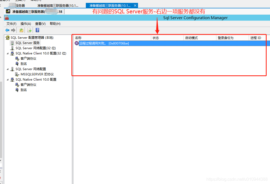270x184 pixels.
Task: Open the Help question mark toolbar icon
Action: coord(37,30)
